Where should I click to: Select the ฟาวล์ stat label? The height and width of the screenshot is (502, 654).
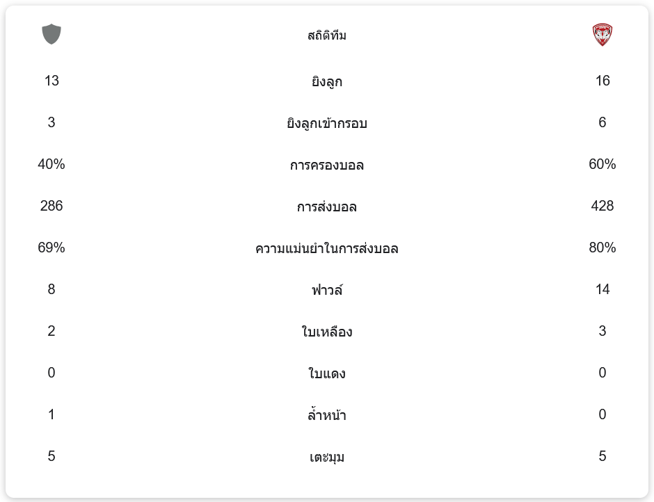(x=327, y=290)
